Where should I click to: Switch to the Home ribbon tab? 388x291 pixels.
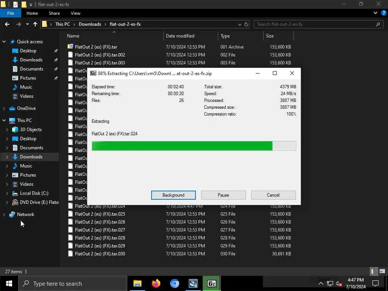pos(32,13)
